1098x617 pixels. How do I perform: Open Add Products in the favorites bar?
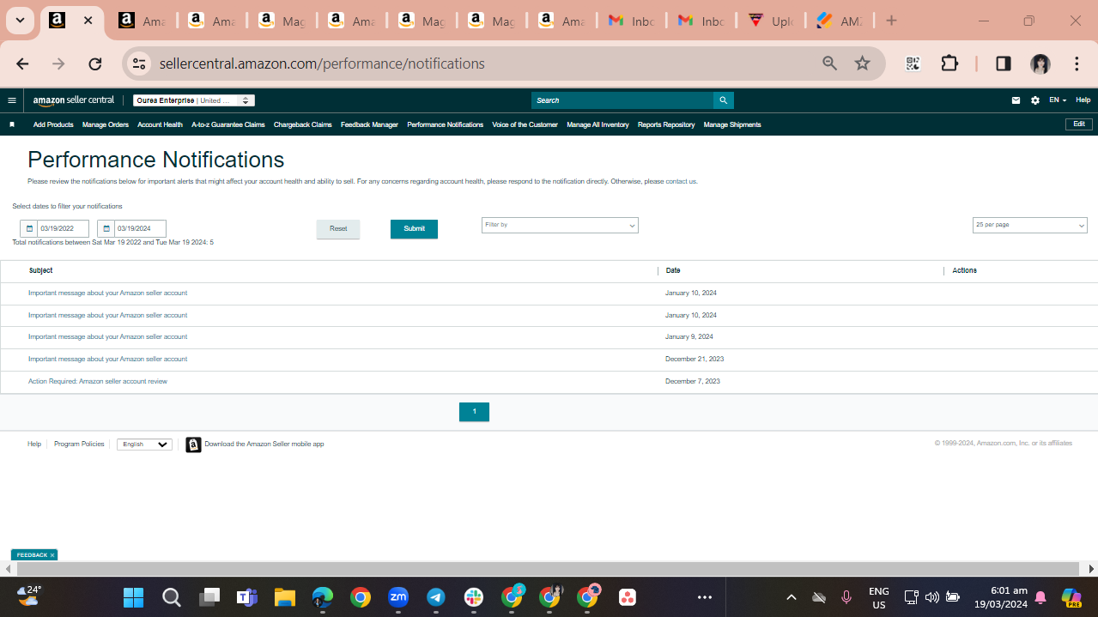pyautogui.click(x=53, y=124)
